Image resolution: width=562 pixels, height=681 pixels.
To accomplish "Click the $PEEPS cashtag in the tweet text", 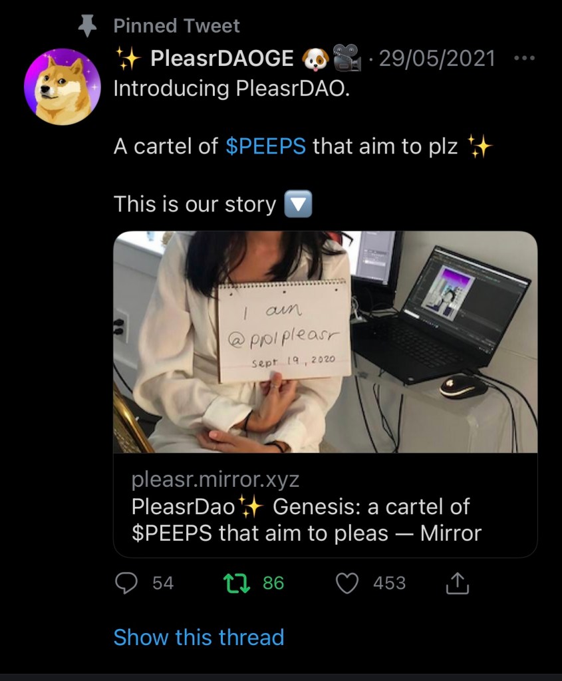I will (265, 146).
